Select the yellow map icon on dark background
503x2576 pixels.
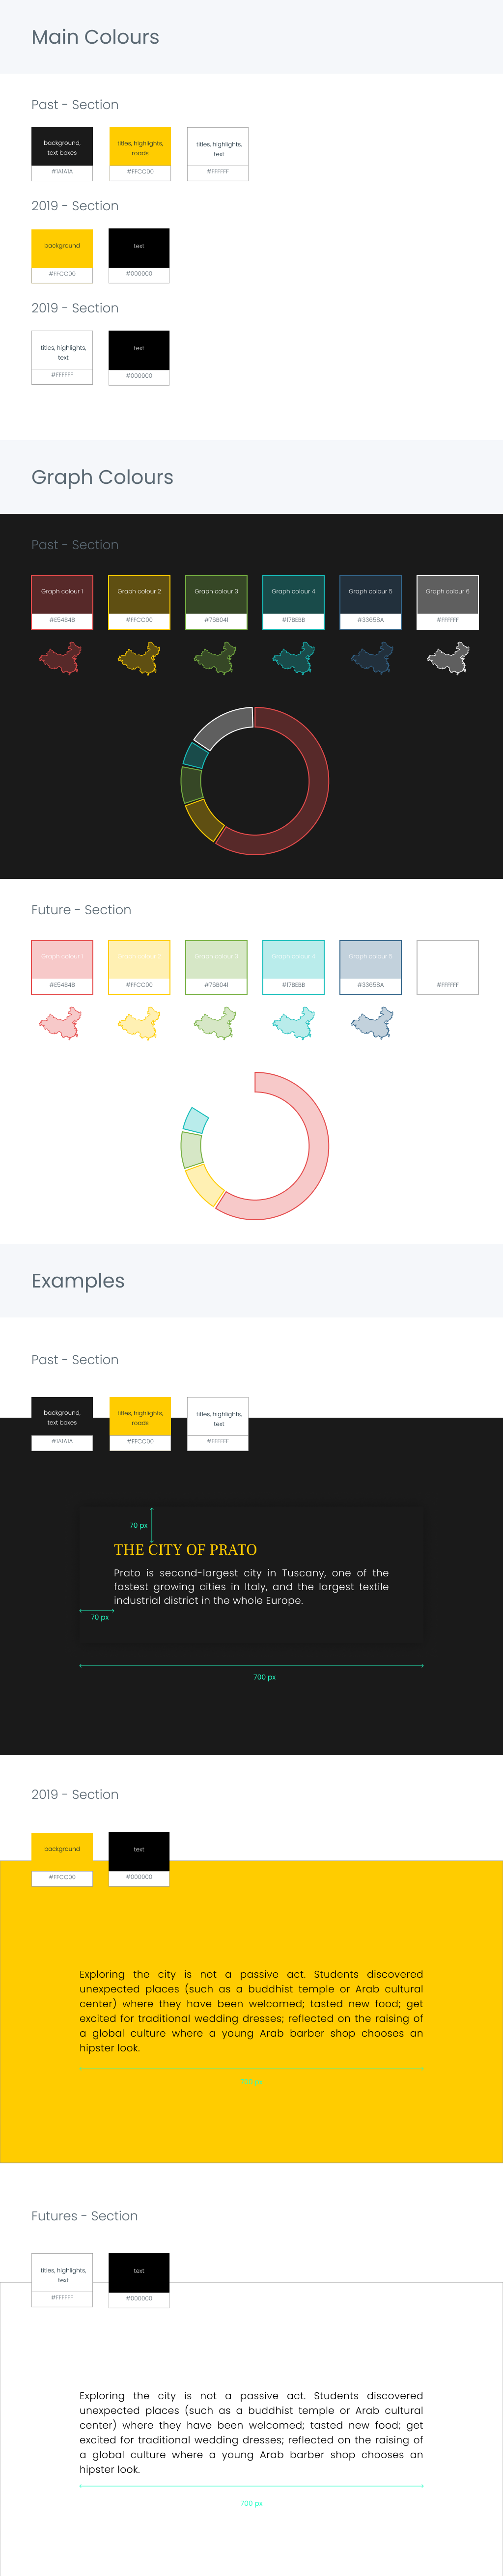click(x=138, y=658)
